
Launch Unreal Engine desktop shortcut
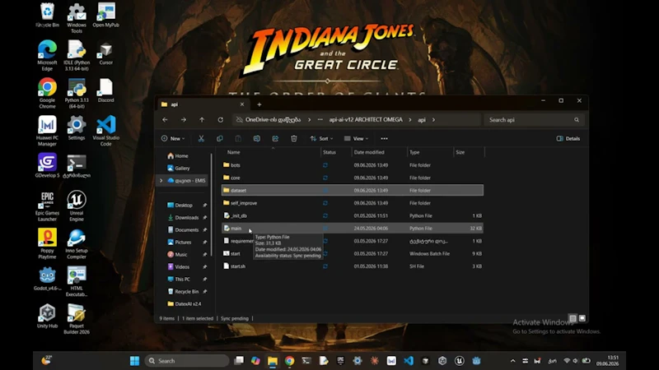point(77,206)
